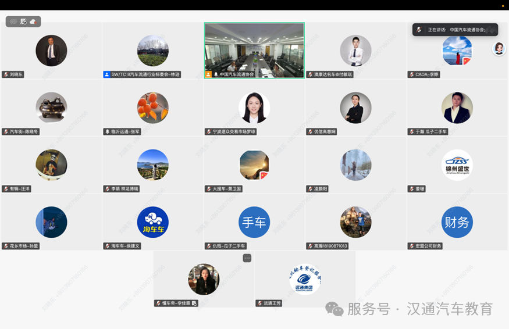Click the 远通集团 logo avatar
Viewport: 509px width, 329px height.
click(x=305, y=280)
